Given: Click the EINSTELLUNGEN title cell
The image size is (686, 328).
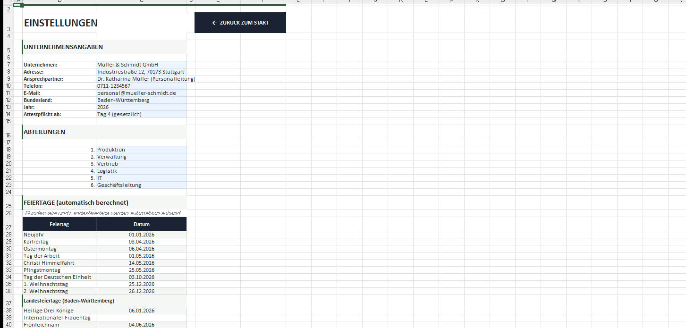Looking at the screenshot, I should 60,23.
